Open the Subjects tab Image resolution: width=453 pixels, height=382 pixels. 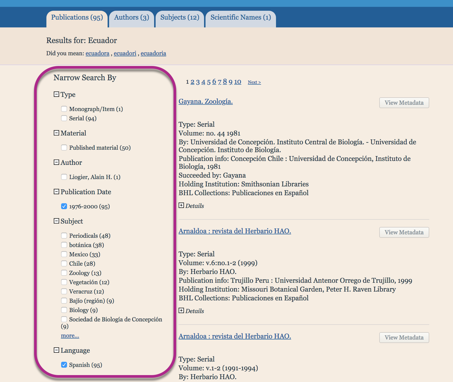click(x=180, y=18)
